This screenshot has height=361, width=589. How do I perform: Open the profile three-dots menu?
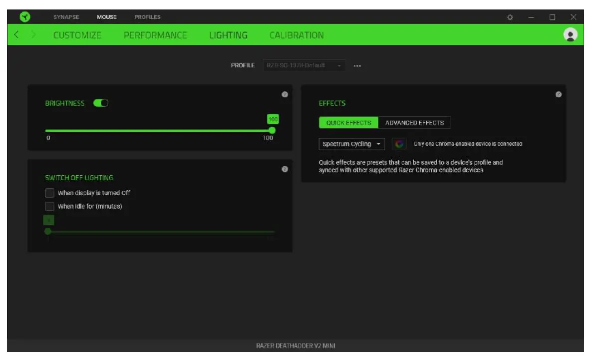point(357,66)
